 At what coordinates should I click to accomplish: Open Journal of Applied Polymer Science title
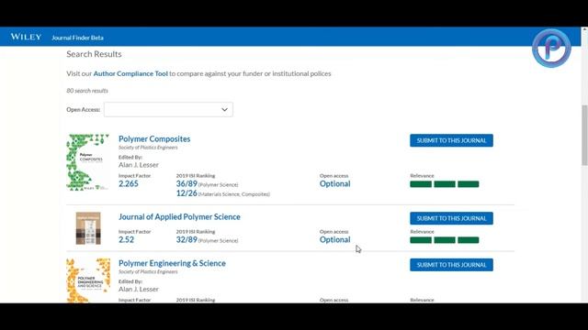179,217
